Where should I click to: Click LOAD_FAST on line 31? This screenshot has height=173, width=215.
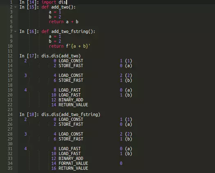[69, 149]
